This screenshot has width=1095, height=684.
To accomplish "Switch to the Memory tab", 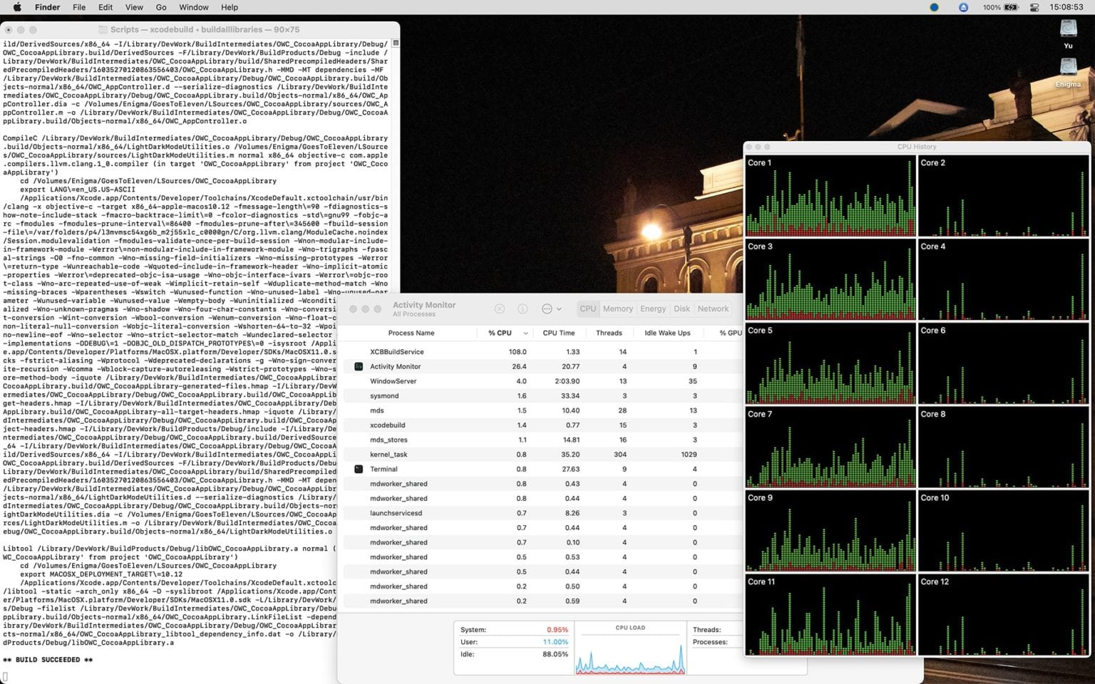I will coord(617,309).
